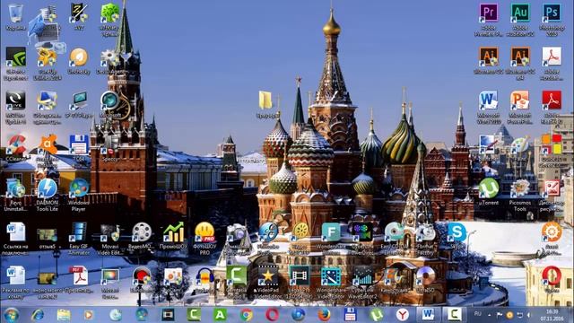Open the taskbar clock and date

click(x=552, y=315)
